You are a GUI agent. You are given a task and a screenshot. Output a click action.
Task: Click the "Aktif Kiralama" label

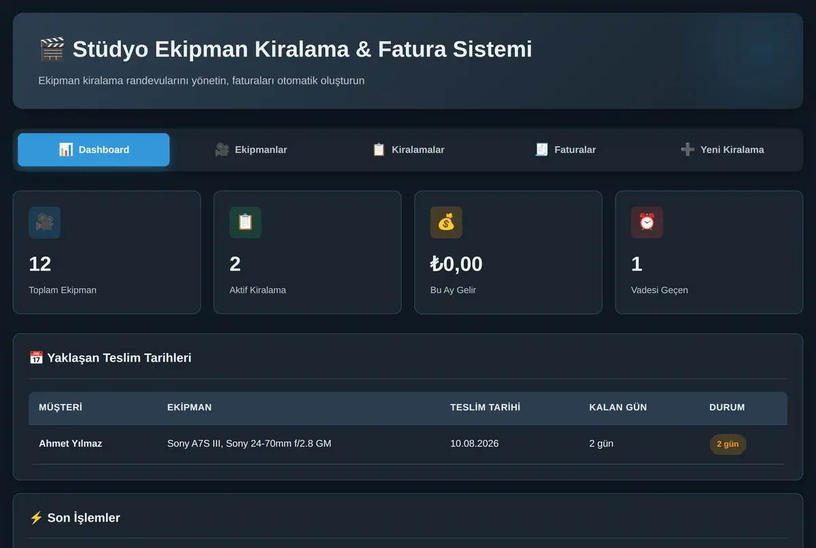click(x=258, y=290)
